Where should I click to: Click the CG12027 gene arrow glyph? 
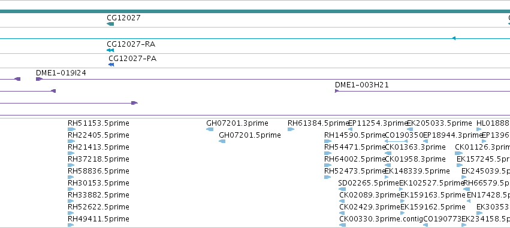[x=110, y=24]
